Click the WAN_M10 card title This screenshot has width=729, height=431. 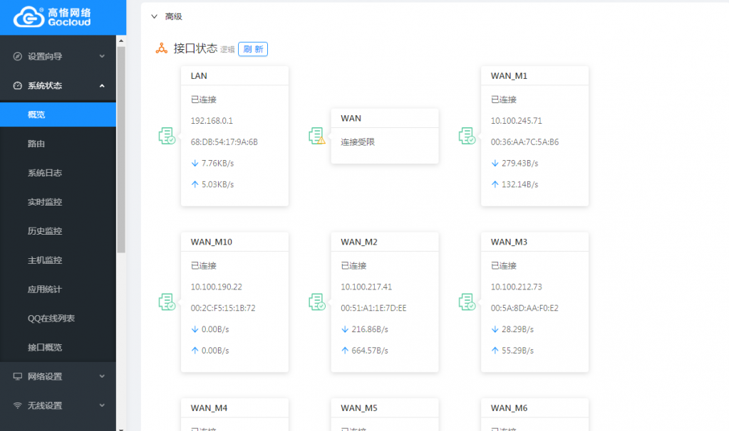click(211, 243)
